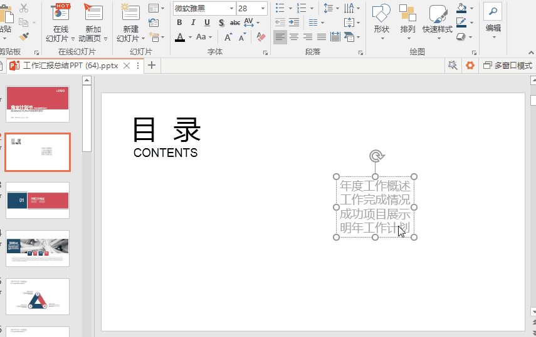The image size is (536, 337).
Task: Click the Cut scissors icon
Action: pyautogui.click(x=24, y=8)
